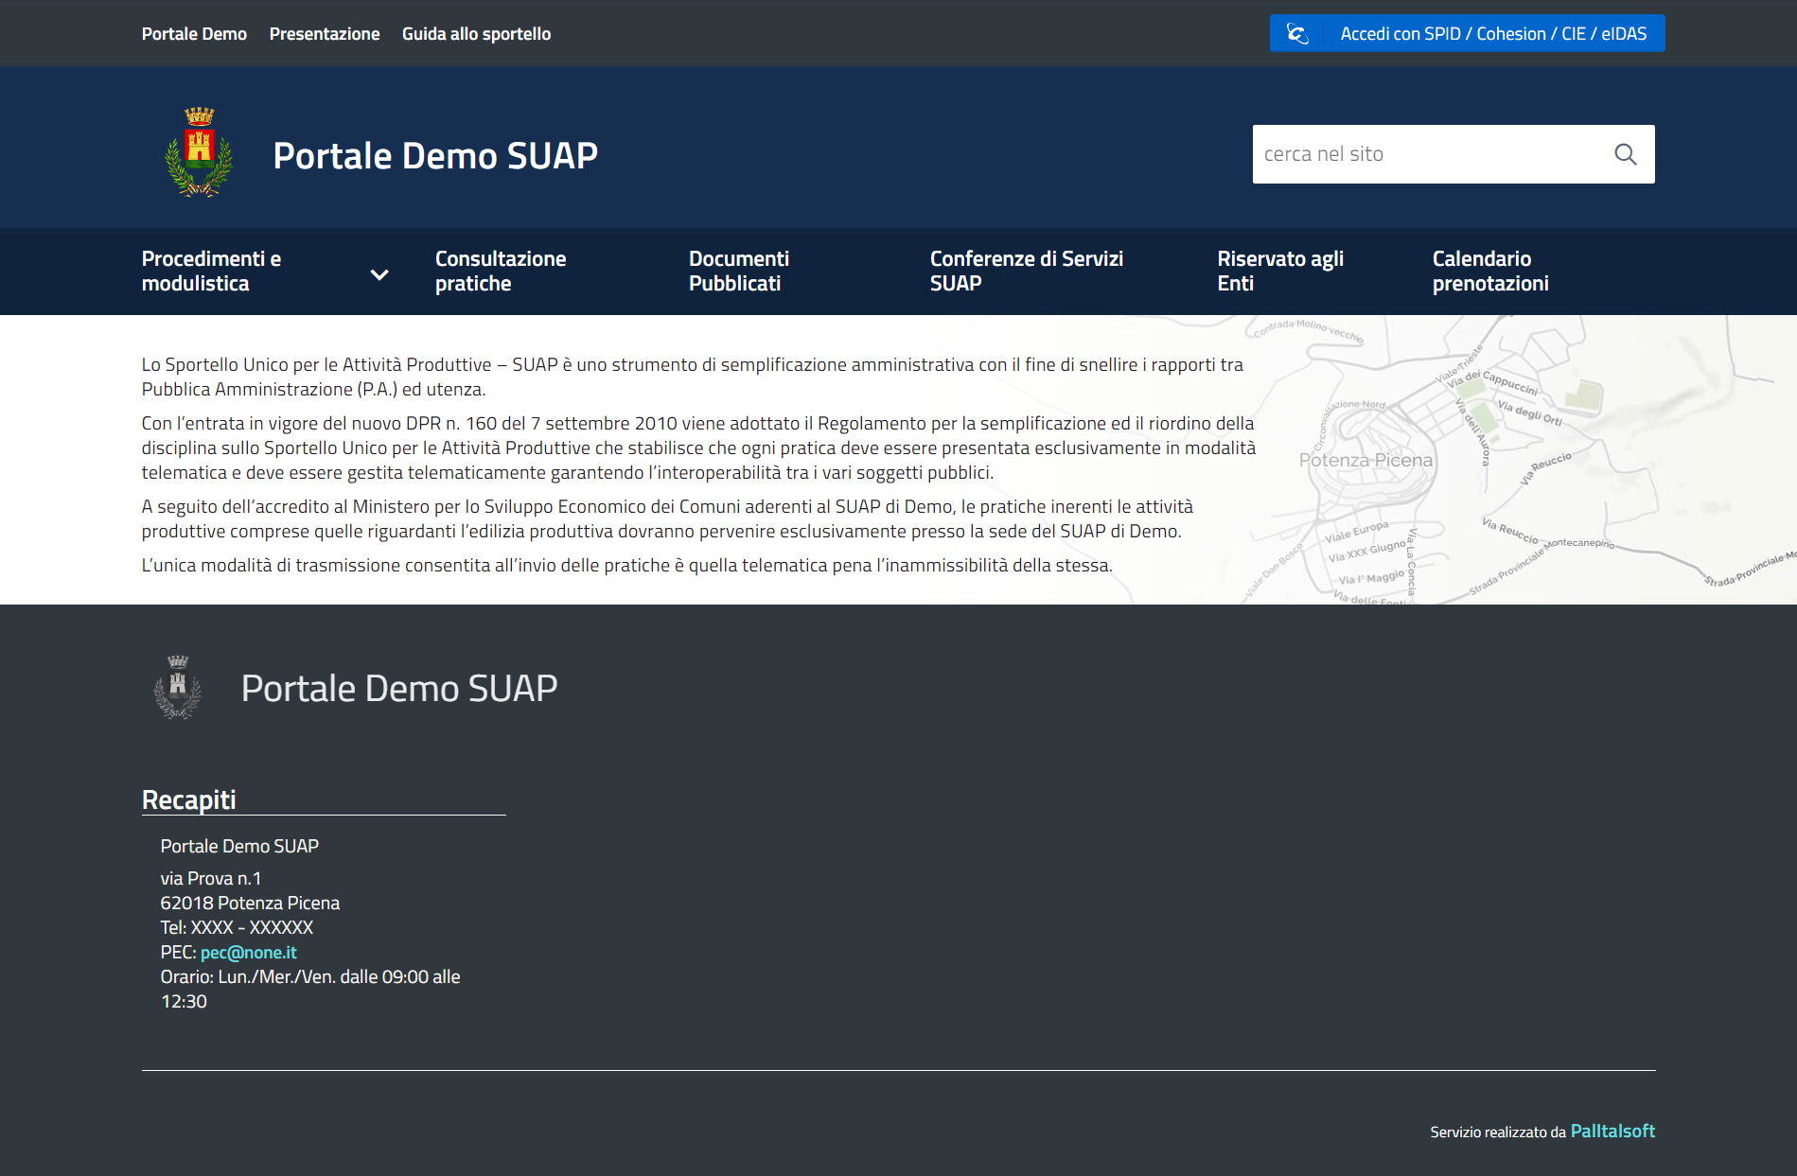This screenshot has width=1797, height=1176.
Task: Expand the Procedimenti e modulistica chevron
Action: (x=379, y=274)
